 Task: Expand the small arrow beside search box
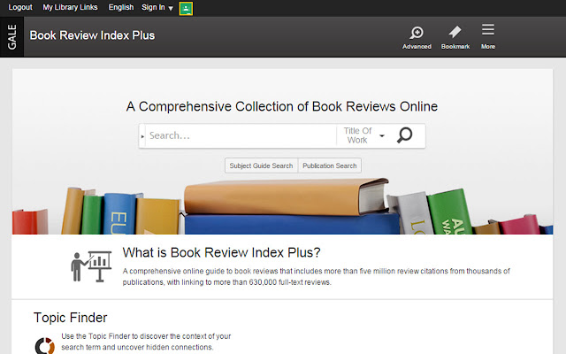pyautogui.click(x=142, y=136)
